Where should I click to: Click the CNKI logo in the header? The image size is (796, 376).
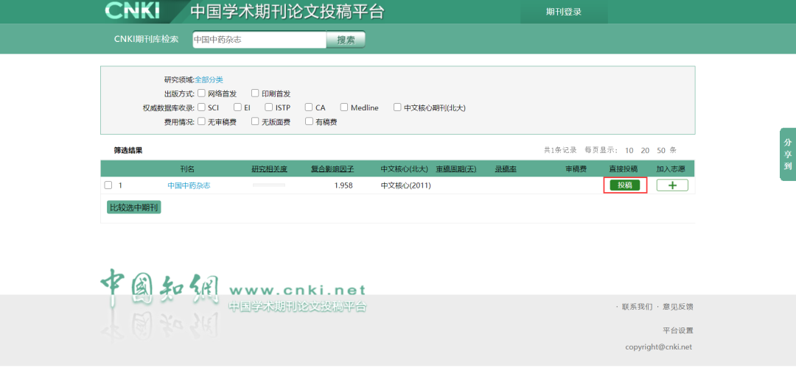click(x=132, y=10)
